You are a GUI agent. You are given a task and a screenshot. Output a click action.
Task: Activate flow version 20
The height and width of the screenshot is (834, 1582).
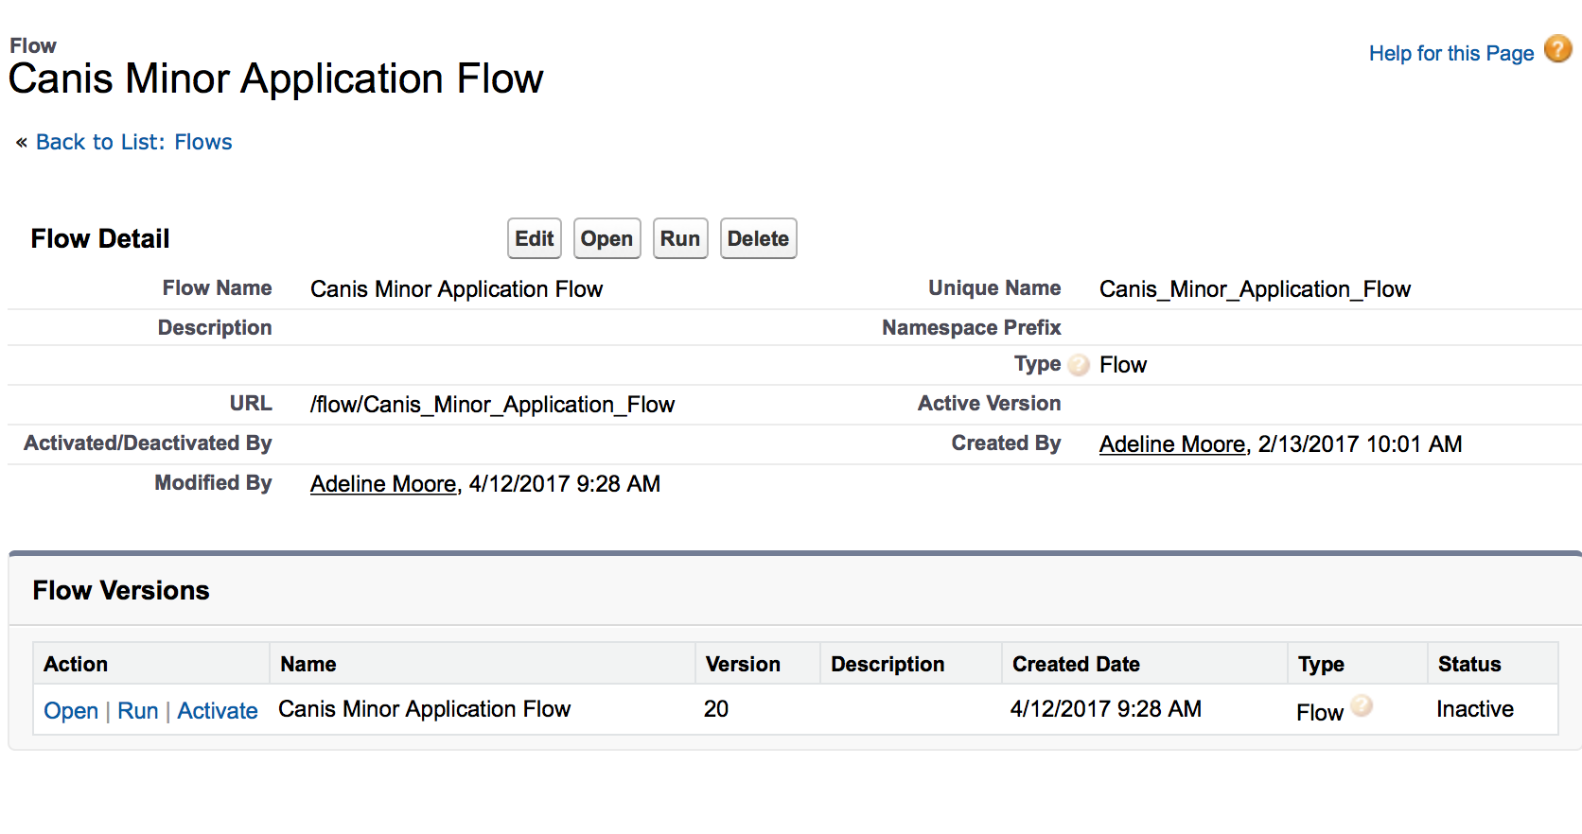pyautogui.click(x=218, y=711)
